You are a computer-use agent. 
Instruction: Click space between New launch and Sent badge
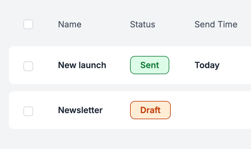(x=118, y=65)
